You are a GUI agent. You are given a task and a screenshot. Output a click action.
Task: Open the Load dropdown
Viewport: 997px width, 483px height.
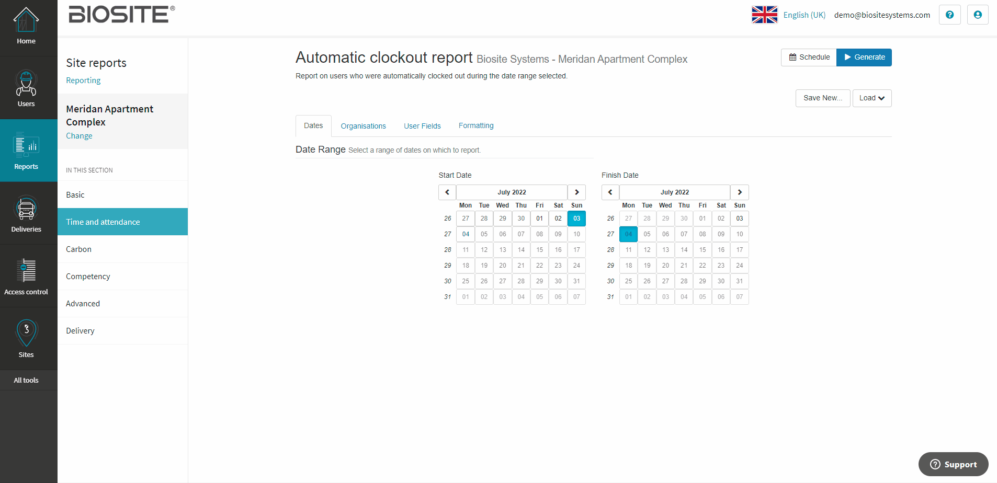872,98
